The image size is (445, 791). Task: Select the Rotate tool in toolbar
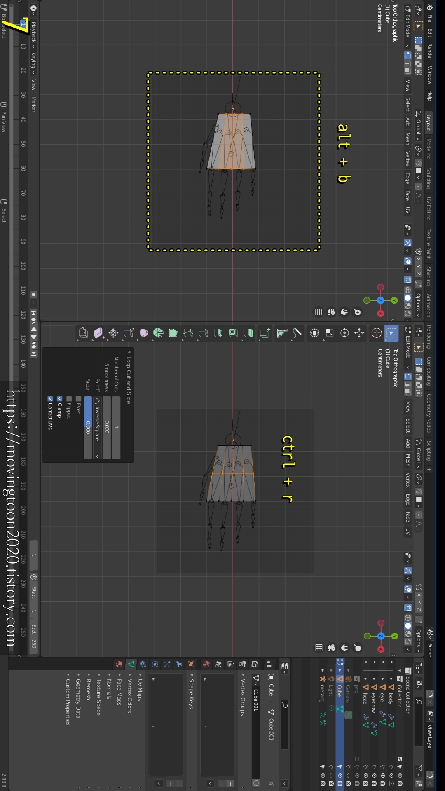coord(344,333)
